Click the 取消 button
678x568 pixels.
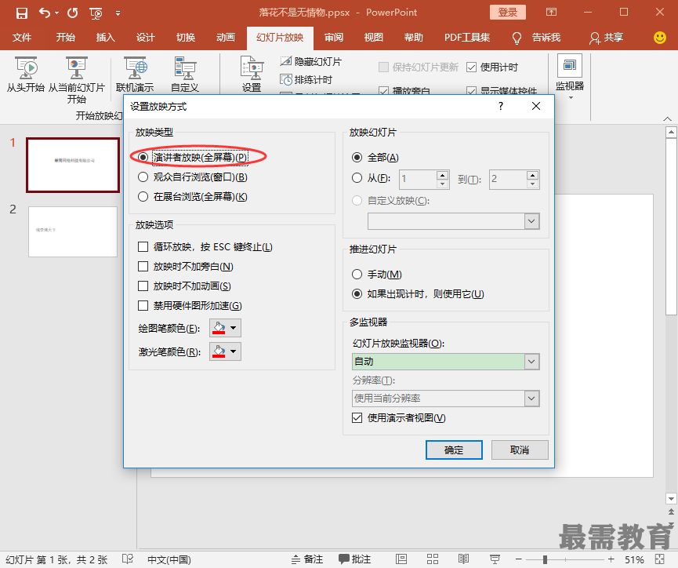point(520,450)
